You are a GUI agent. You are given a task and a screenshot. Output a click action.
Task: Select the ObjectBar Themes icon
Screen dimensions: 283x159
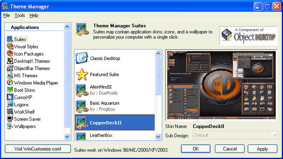pos(10,68)
